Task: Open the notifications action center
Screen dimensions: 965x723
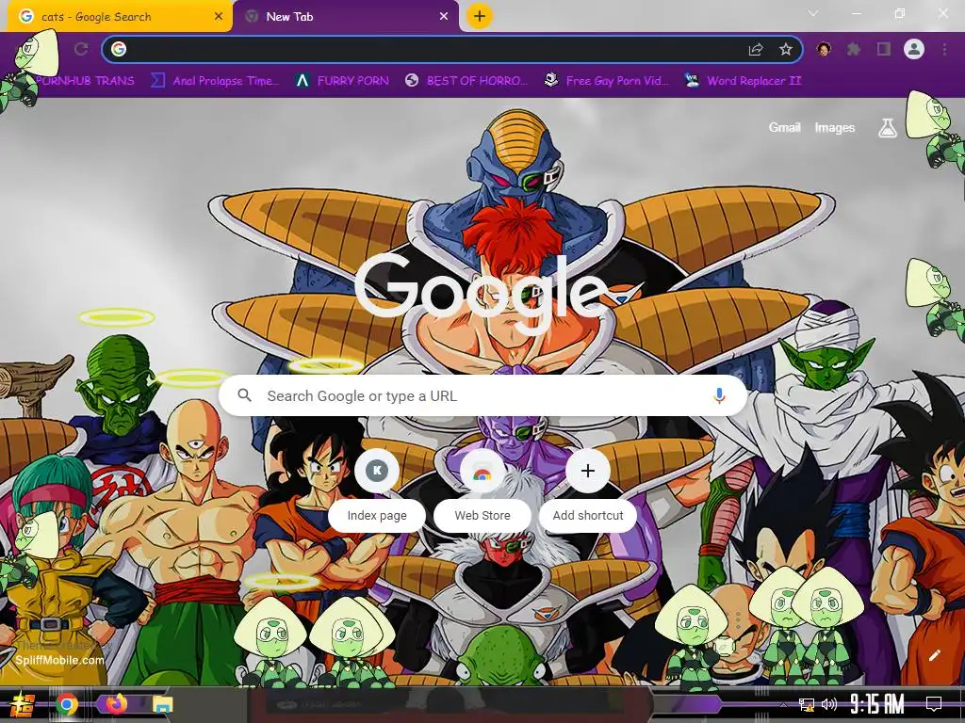Action: pyautogui.click(x=934, y=704)
